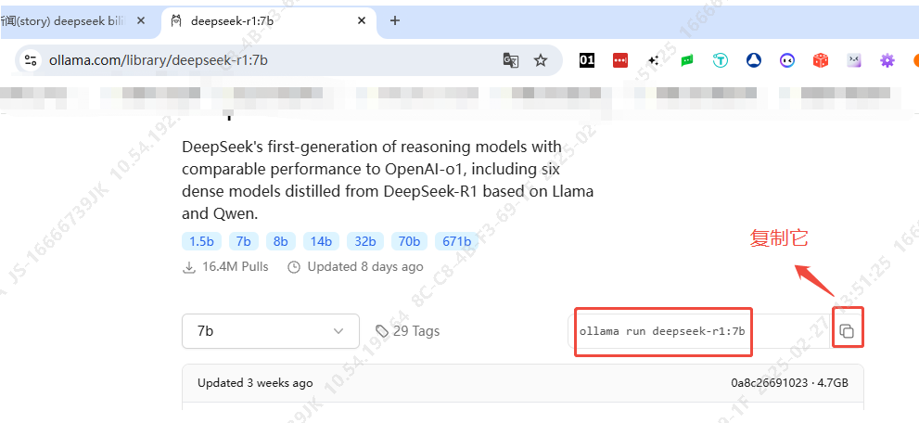Open site information icon in address bar
The image size is (919, 423).
(30, 59)
